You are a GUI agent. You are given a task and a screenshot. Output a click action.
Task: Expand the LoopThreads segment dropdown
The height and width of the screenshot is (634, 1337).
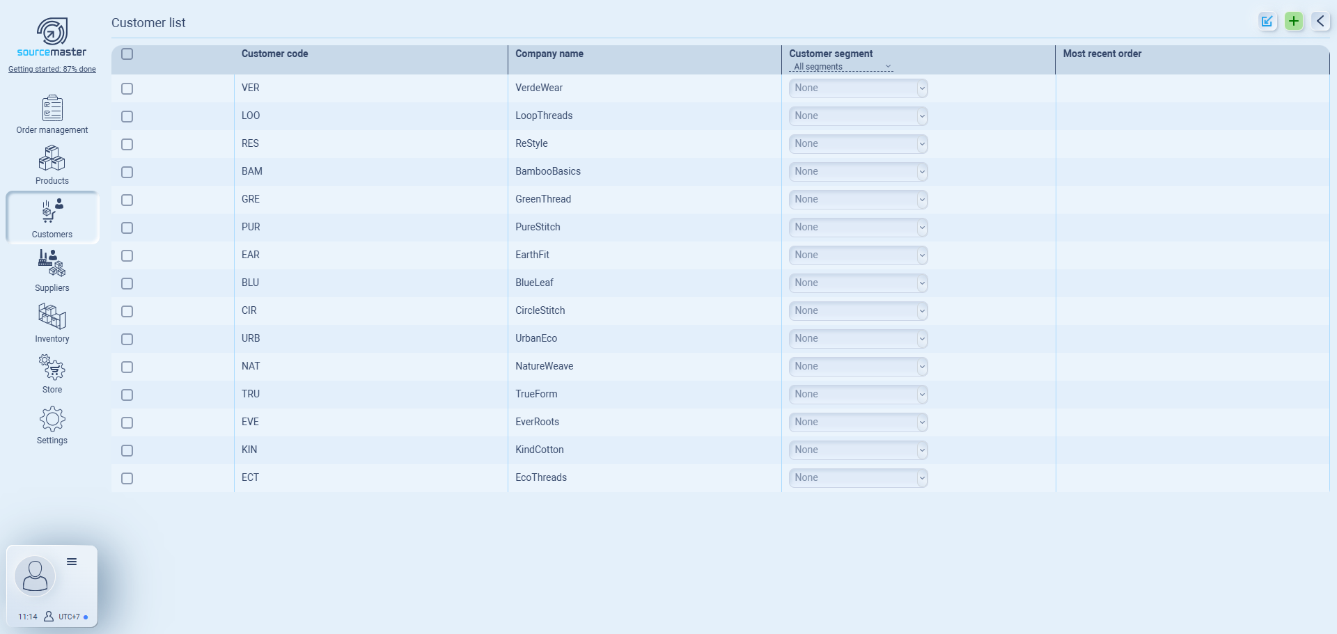point(858,116)
